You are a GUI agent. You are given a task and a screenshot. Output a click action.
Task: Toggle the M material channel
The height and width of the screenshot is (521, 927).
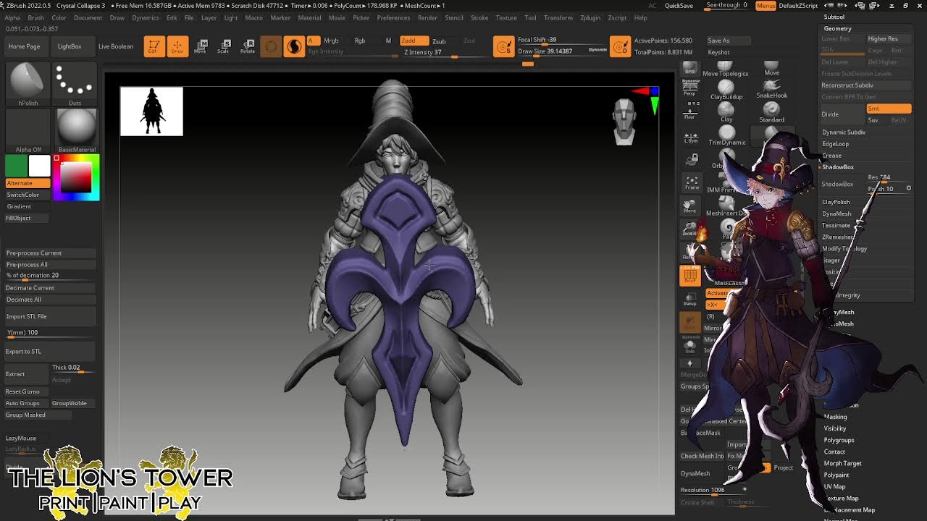(388, 41)
